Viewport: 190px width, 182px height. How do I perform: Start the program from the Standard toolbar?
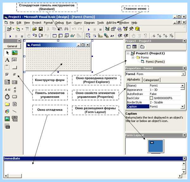coord(89,29)
